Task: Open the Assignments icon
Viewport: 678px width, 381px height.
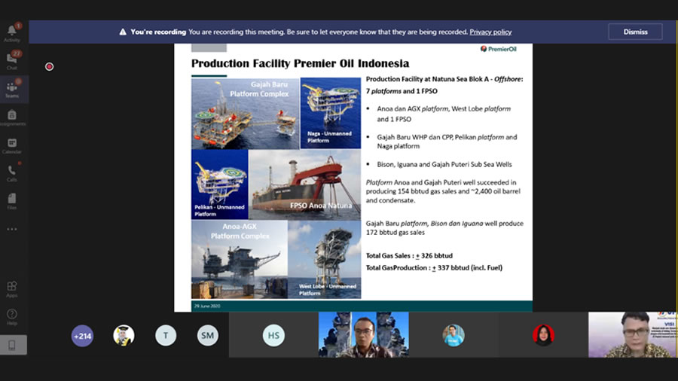Action: [11, 115]
